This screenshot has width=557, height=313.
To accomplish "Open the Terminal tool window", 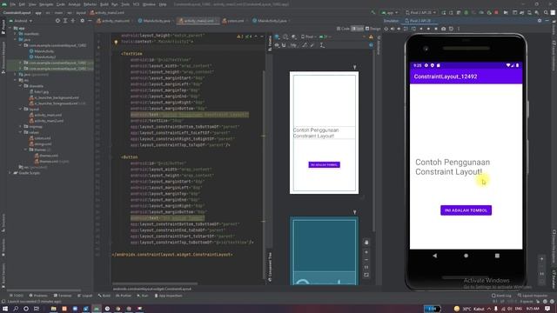I will click(63, 296).
